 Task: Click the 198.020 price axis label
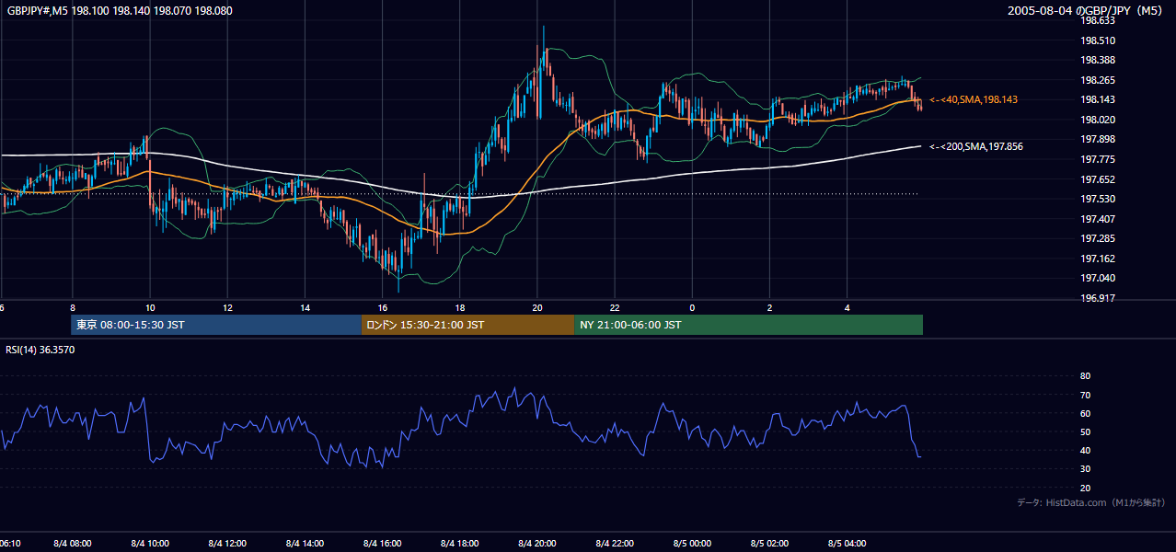pos(1098,120)
